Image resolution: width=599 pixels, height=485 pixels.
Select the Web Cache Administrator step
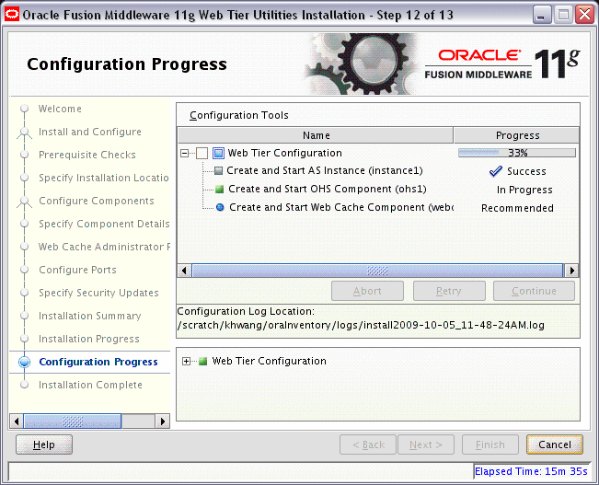104,247
